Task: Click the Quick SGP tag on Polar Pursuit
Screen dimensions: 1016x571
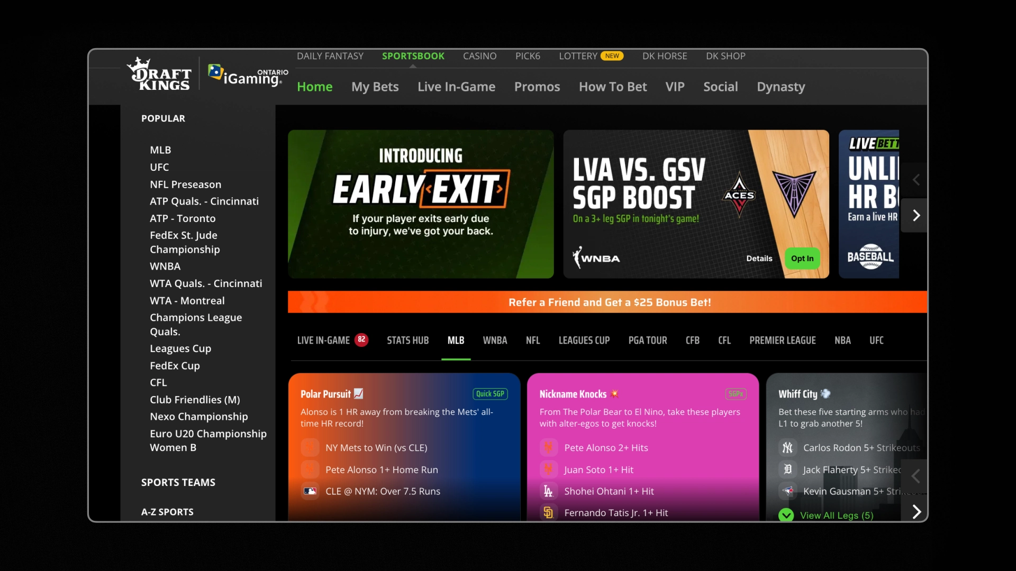Action: 490,394
